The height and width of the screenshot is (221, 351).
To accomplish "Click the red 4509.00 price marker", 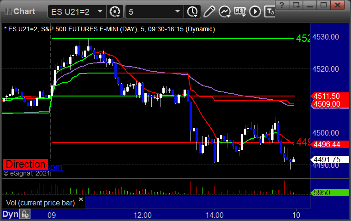I will pos(330,104).
